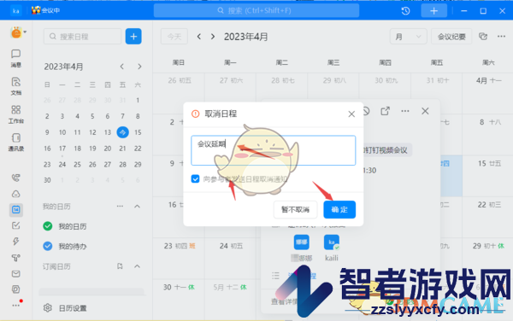Open the phone call icon in sidebar
Screen dimensions: 513x321
[15, 178]
